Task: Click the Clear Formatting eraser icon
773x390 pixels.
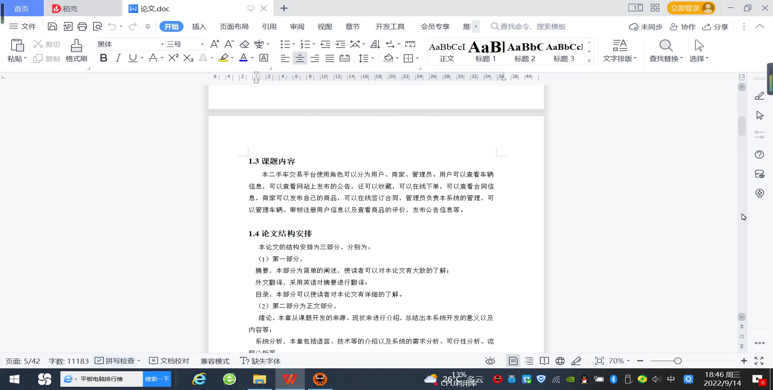Action: (244, 44)
